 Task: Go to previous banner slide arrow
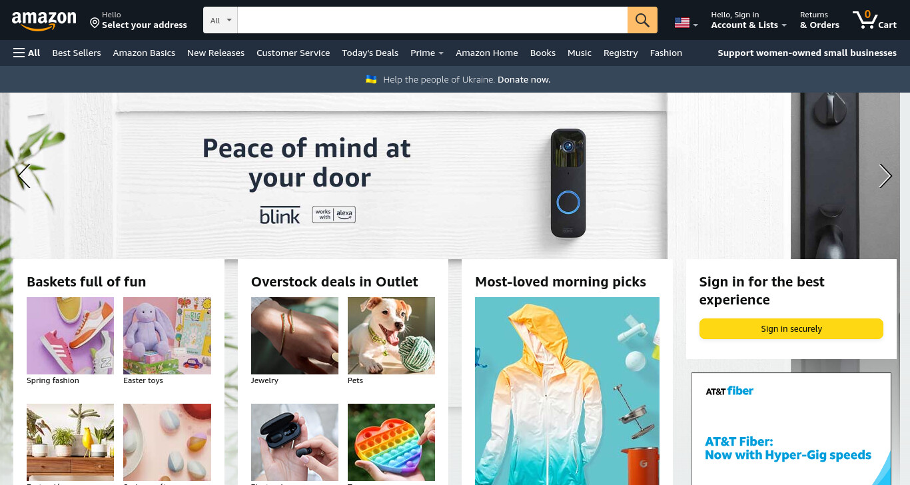click(x=24, y=176)
